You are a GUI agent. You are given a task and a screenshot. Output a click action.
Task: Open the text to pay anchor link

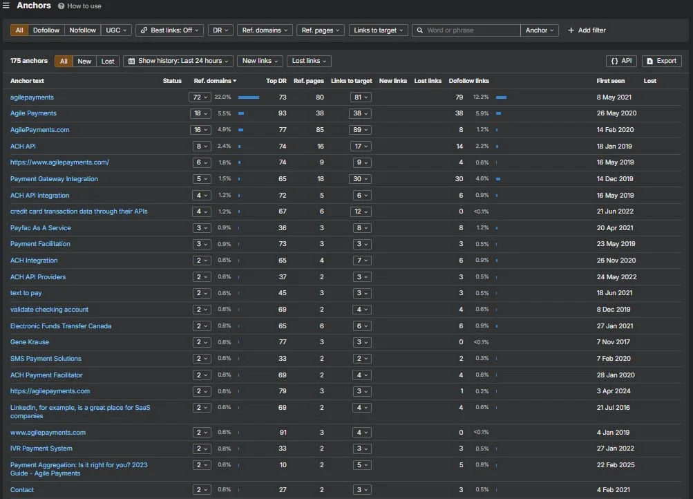point(26,293)
